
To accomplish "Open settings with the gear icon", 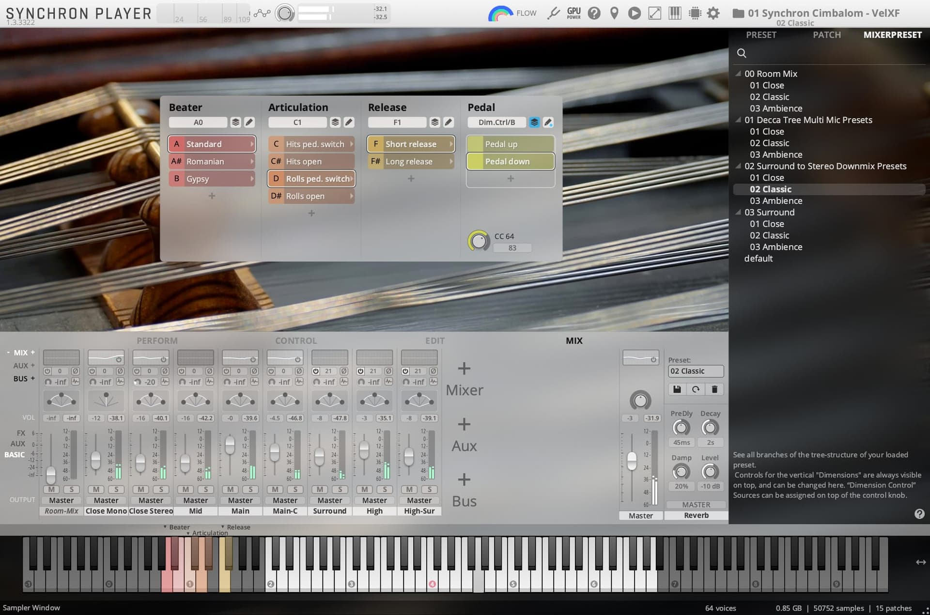I will 713,13.
